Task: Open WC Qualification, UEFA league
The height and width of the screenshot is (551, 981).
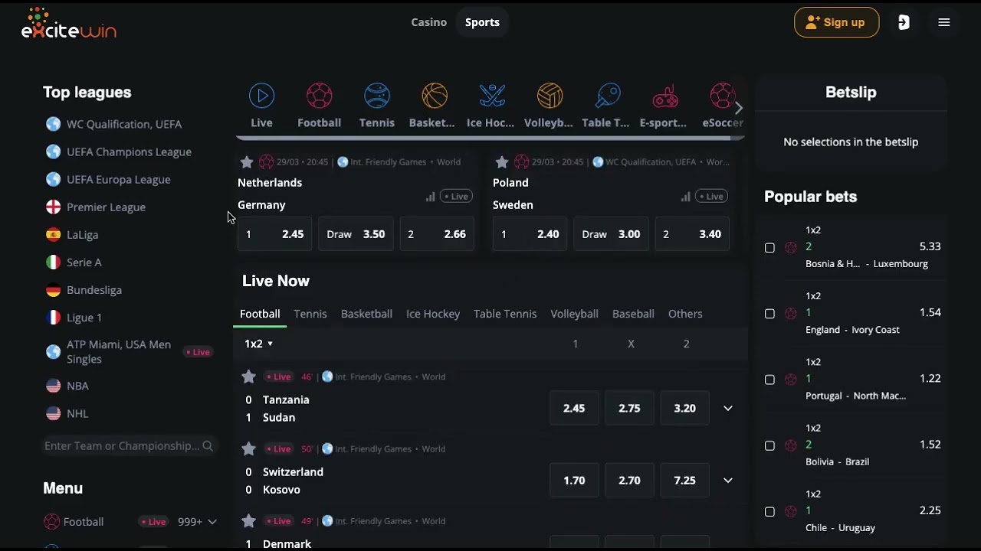Action: pyautogui.click(x=124, y=124)
